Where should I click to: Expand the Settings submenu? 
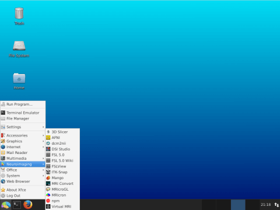[23, 127]
